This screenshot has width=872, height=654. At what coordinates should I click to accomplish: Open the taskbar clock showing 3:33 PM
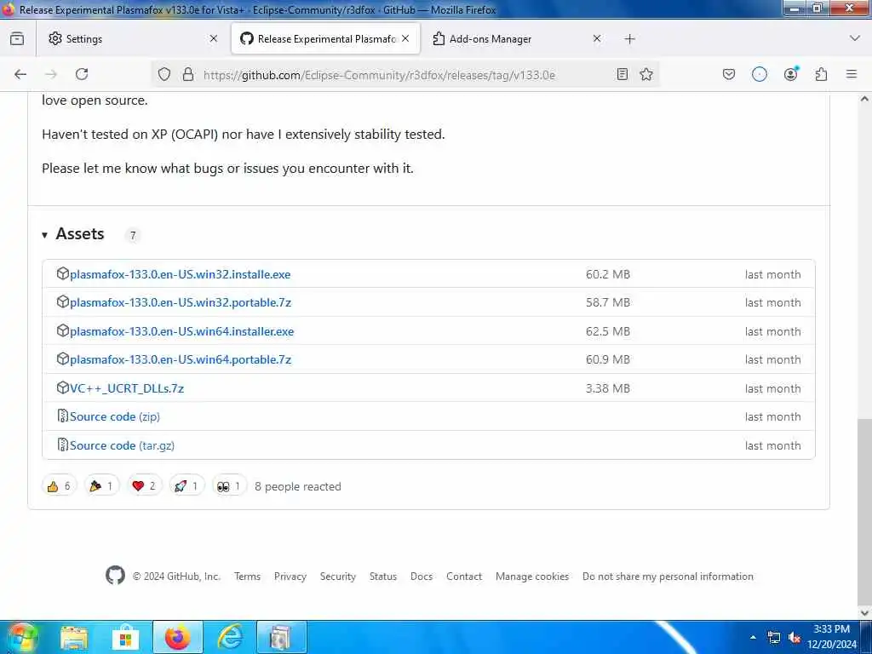tap(832, 637)
